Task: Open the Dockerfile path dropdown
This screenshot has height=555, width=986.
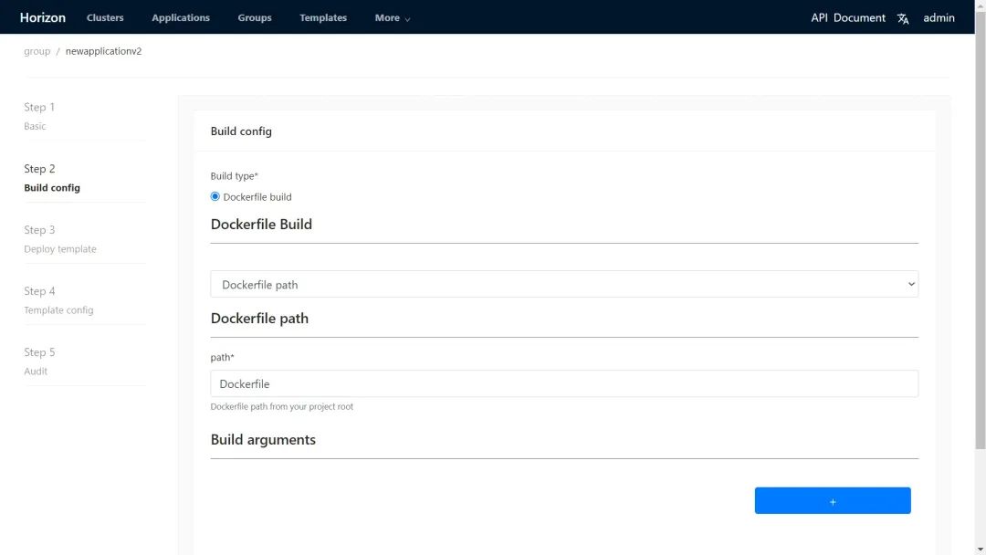Action: [563, 285]
